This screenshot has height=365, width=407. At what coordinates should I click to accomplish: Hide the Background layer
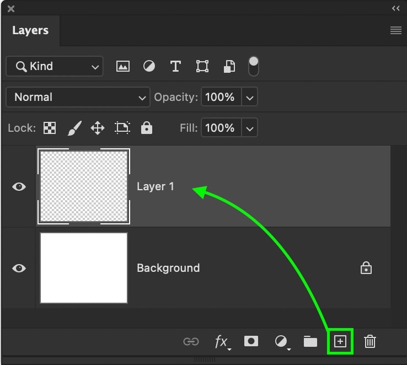coord(19,269)
